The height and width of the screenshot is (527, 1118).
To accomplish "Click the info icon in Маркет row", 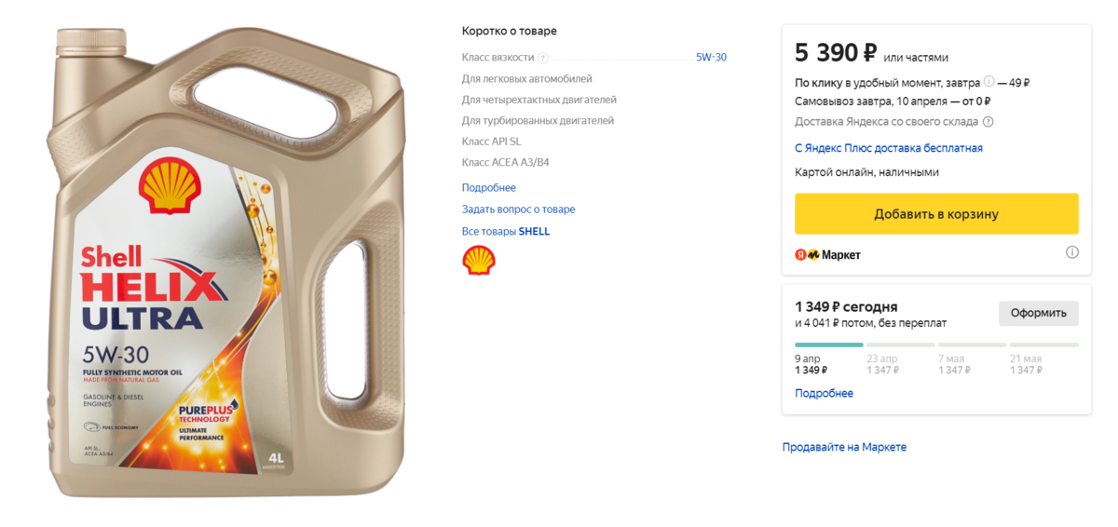I will pos(1071,252).
